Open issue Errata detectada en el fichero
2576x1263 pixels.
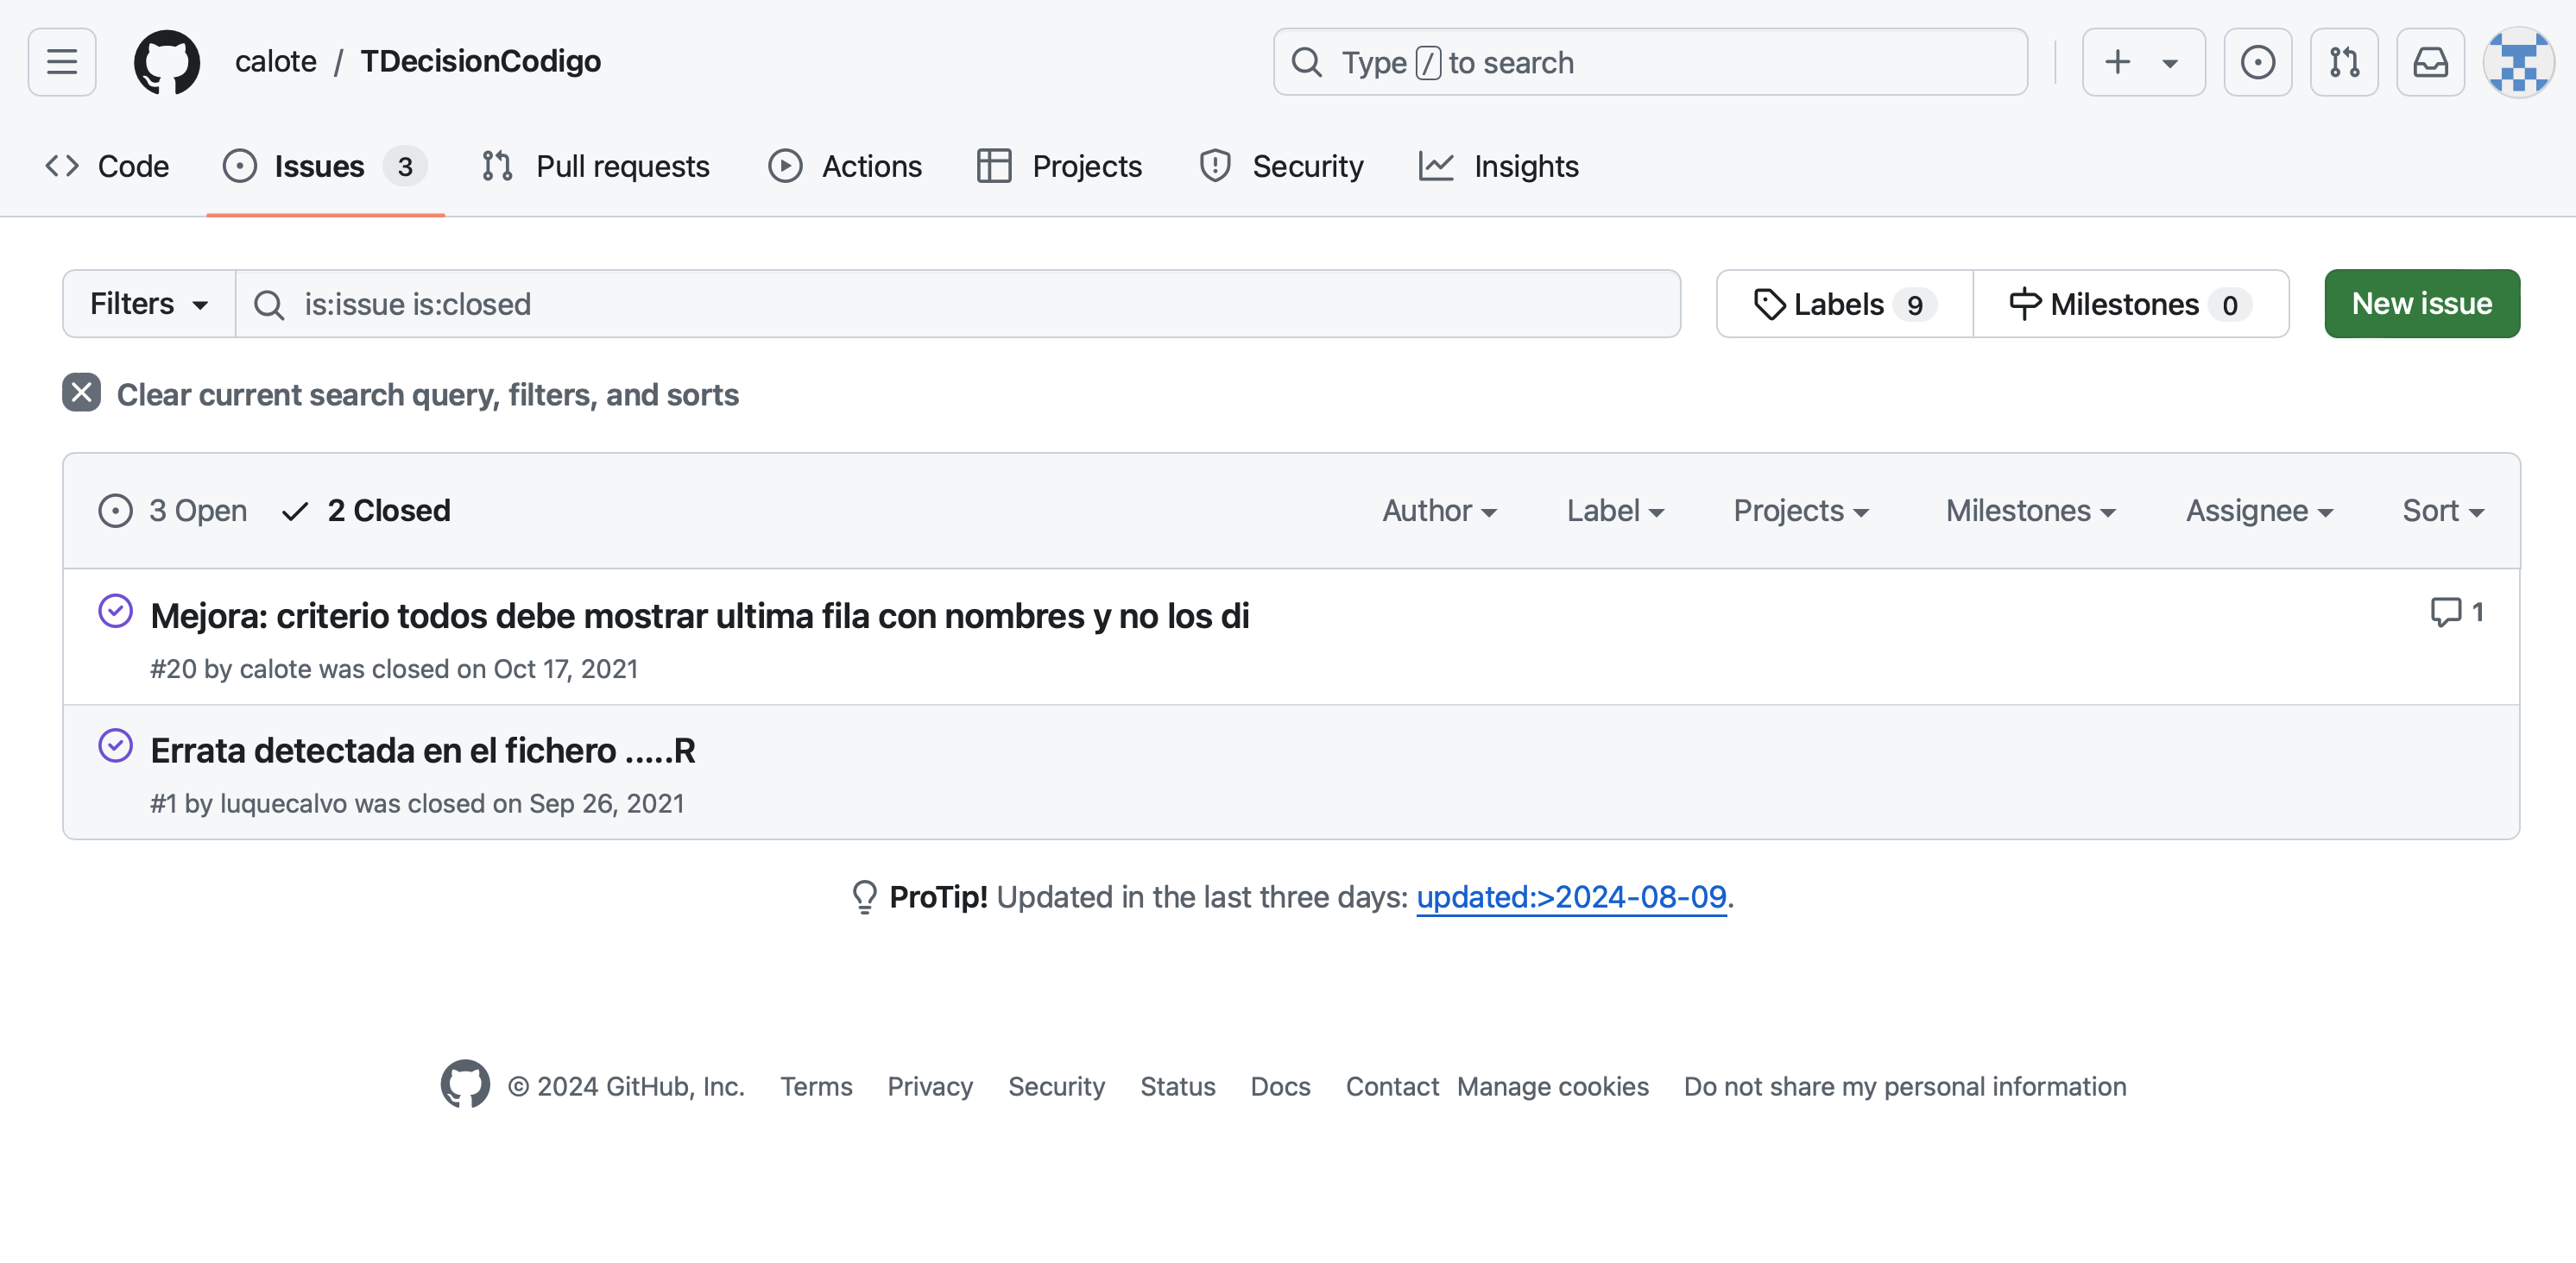(423, 751)
